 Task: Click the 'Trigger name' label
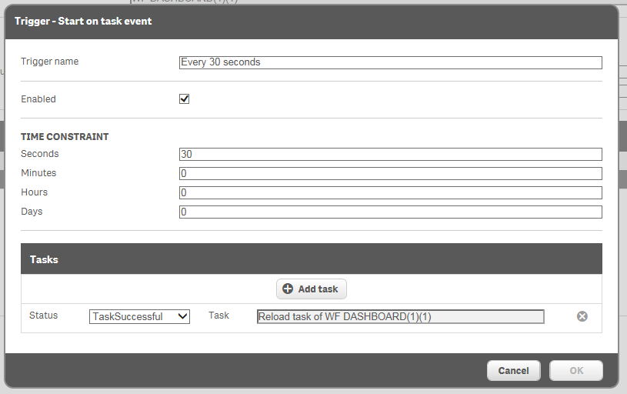point(49,62)
